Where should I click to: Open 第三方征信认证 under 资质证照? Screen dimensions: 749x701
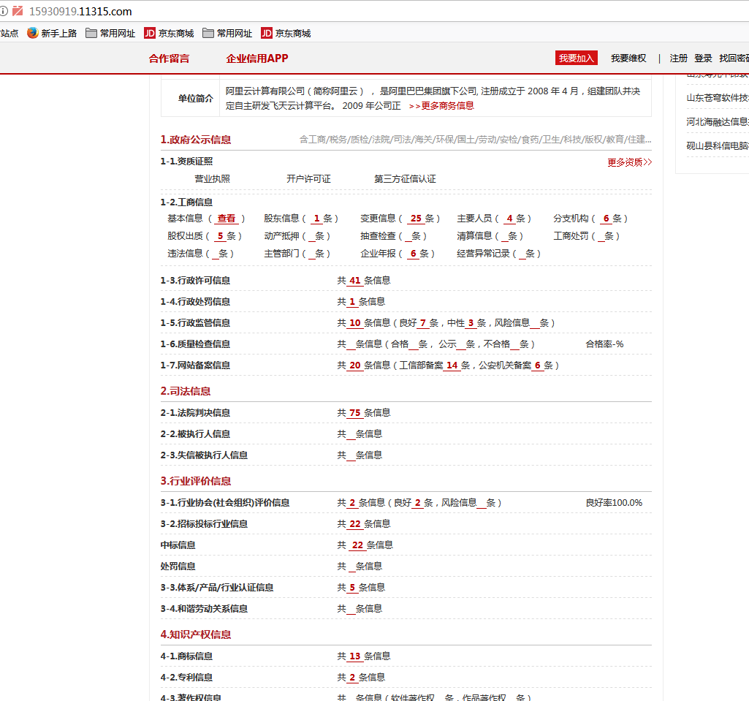[405, 178]
